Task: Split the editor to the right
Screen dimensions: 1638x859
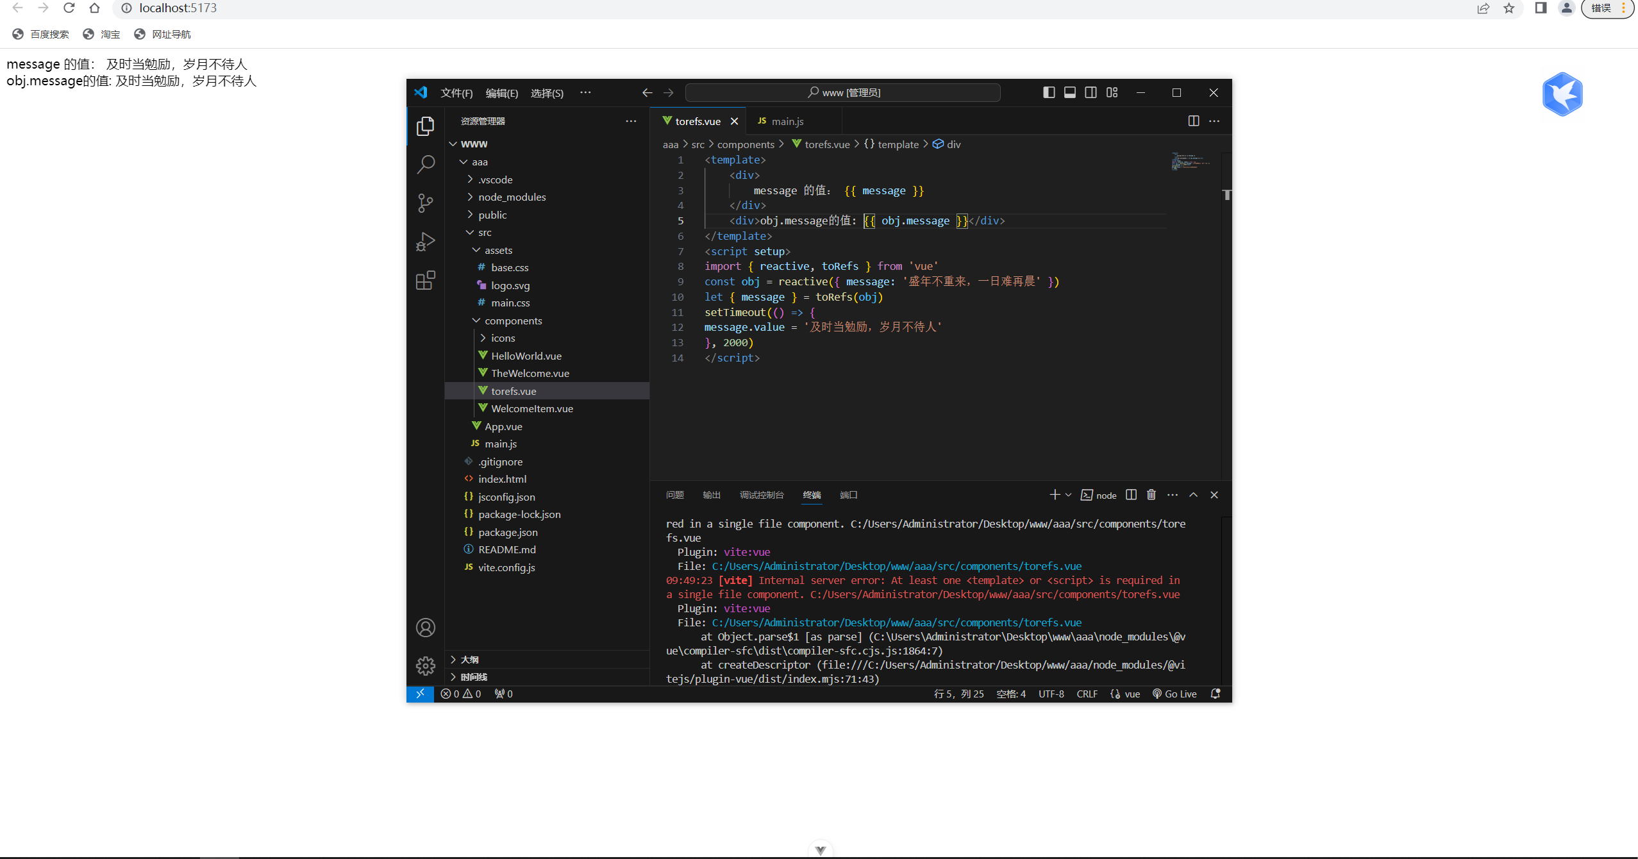Action: click(1193, 121)
